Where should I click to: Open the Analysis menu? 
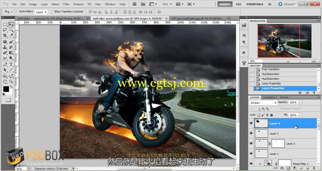78,4
